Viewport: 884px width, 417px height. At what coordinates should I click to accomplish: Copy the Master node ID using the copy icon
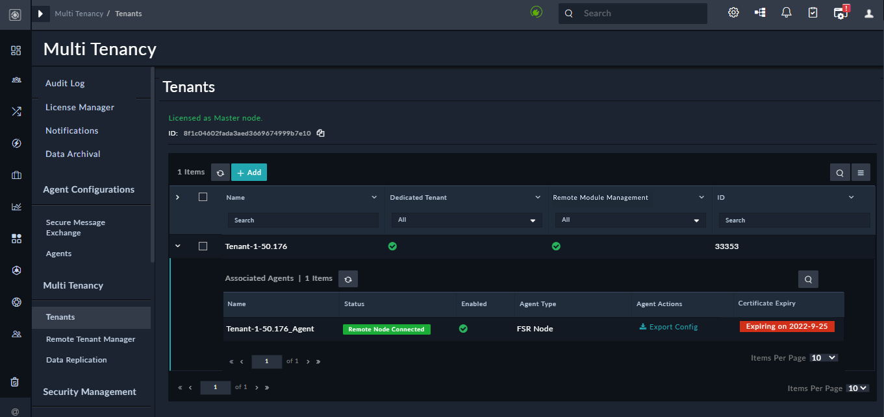[320, 133]
